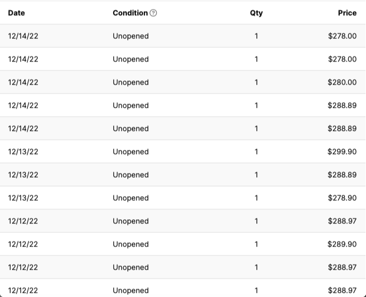Viewport: 366px width, 297px height.
Task: Click Unopened condition in the $280.00 row
Action: coord(131,83)
